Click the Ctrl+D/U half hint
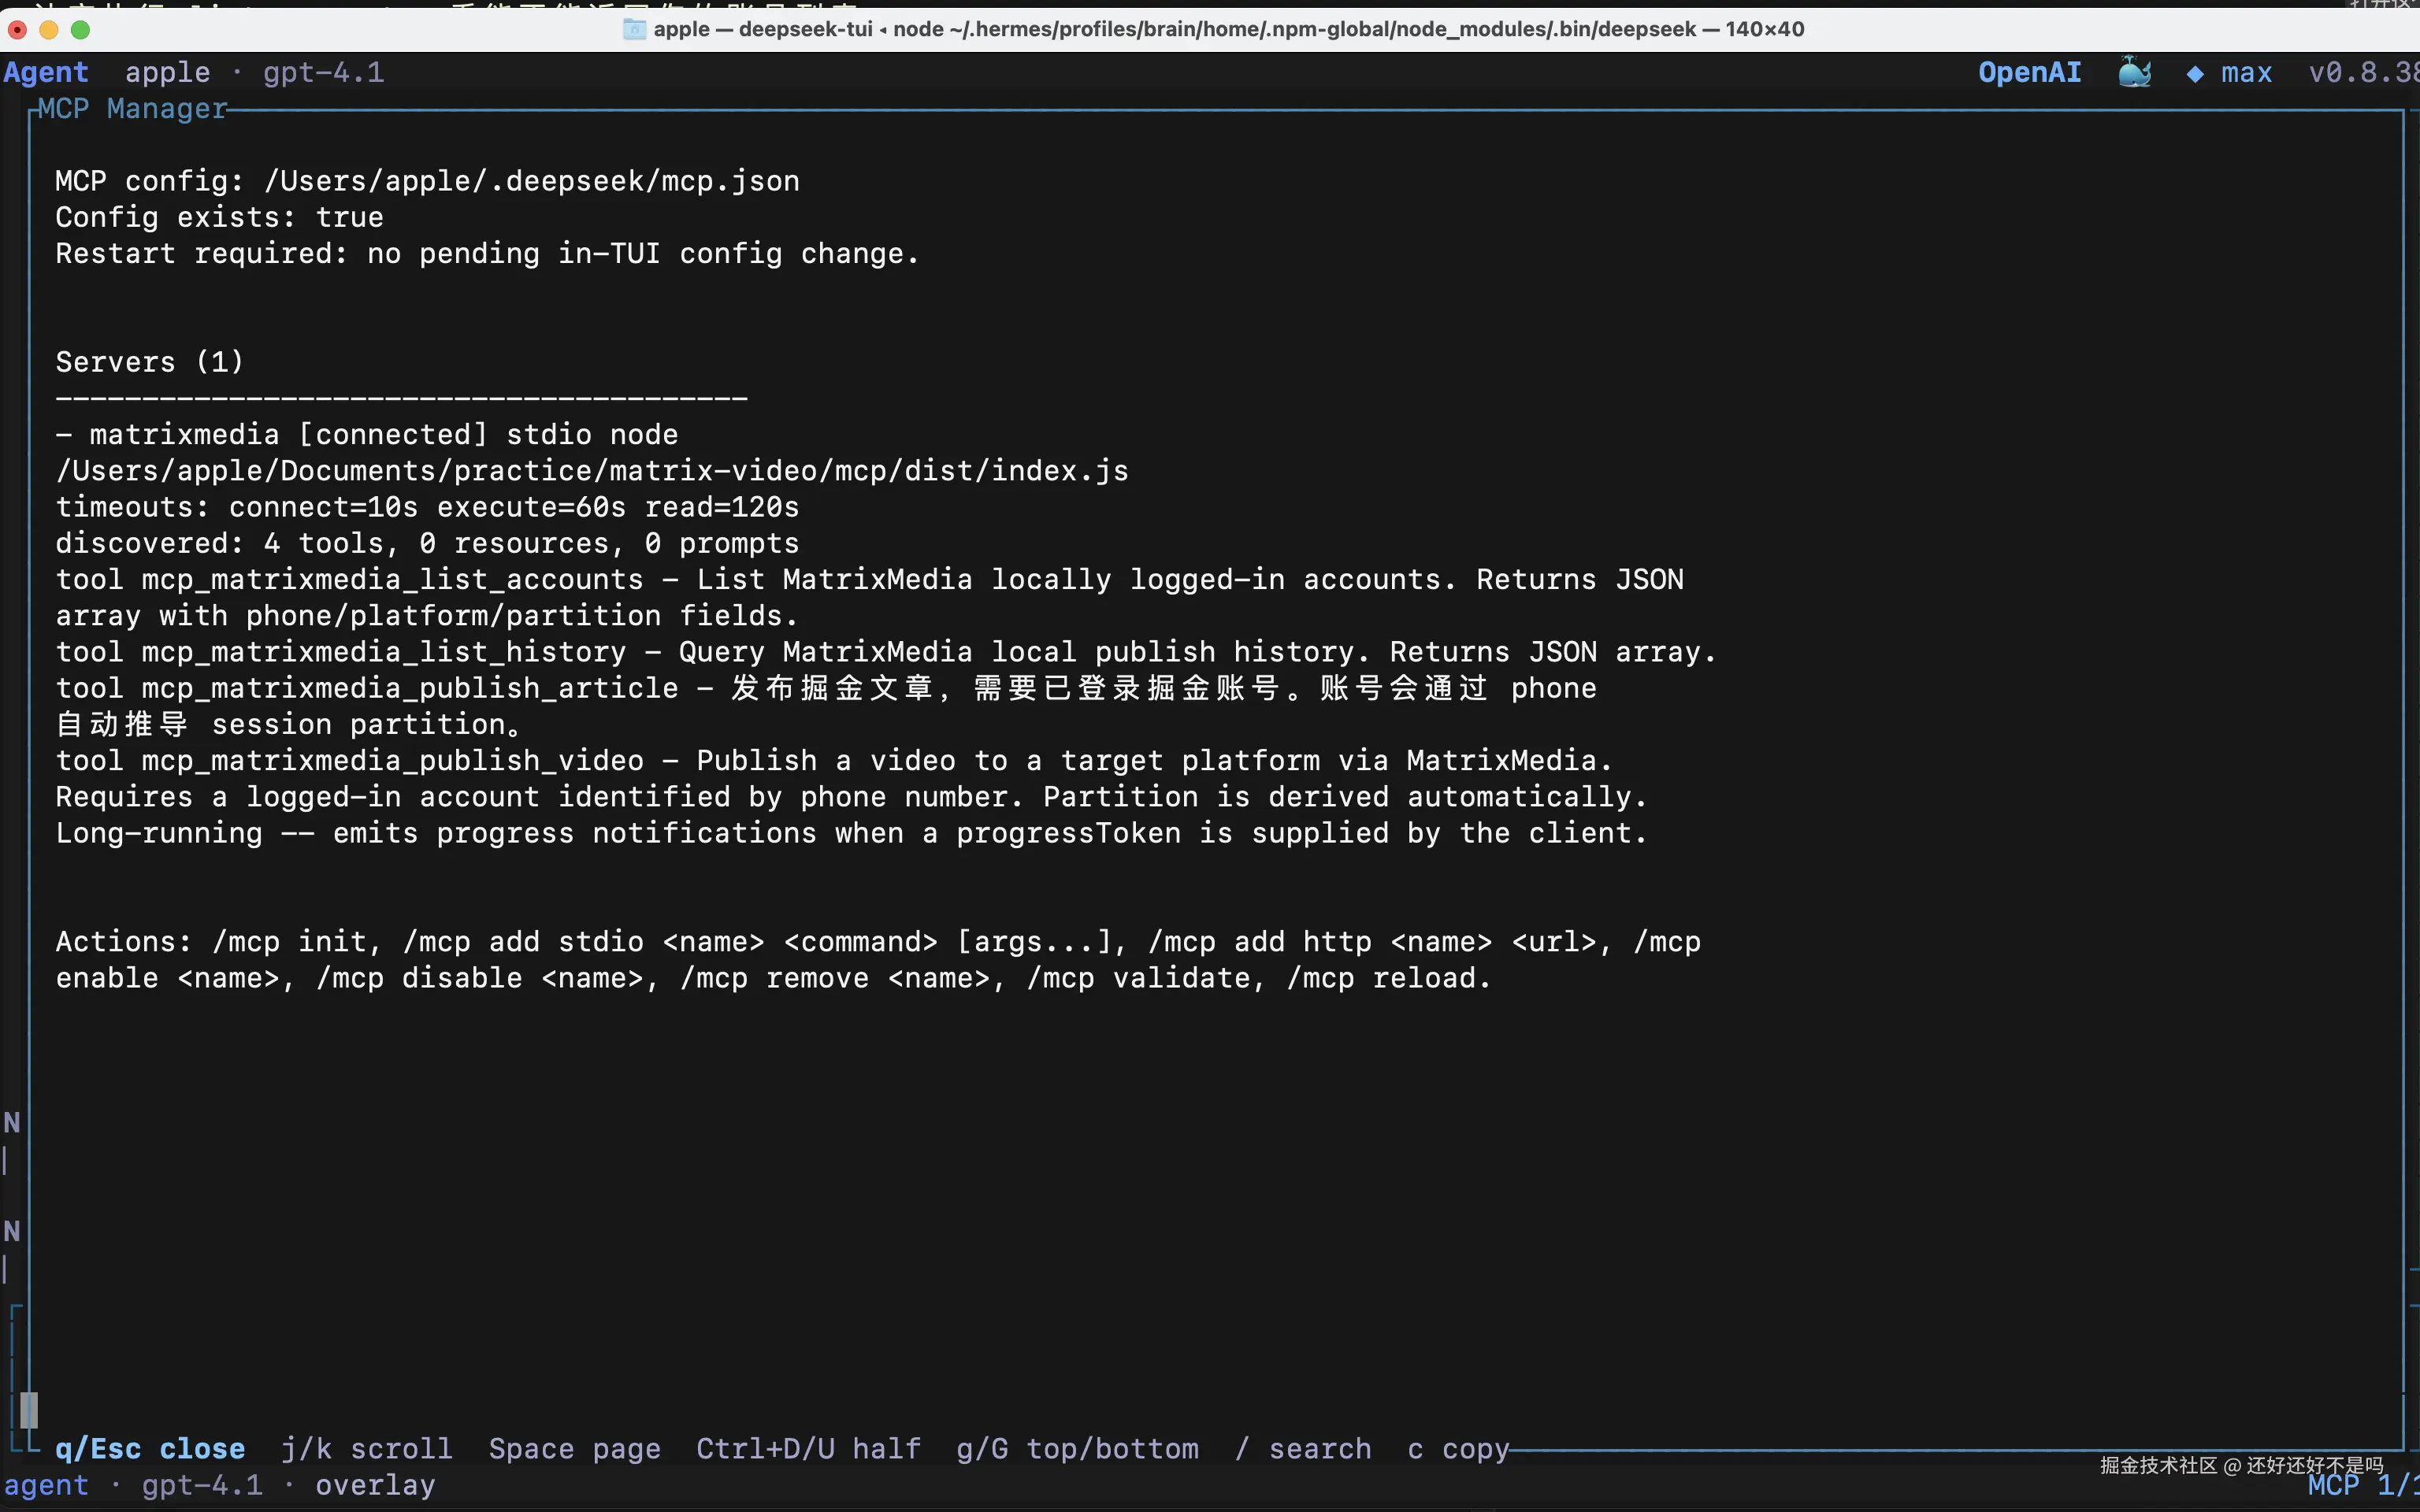The width and height of the screenshot is (2420, 1512). click(x=809, y=1449)
